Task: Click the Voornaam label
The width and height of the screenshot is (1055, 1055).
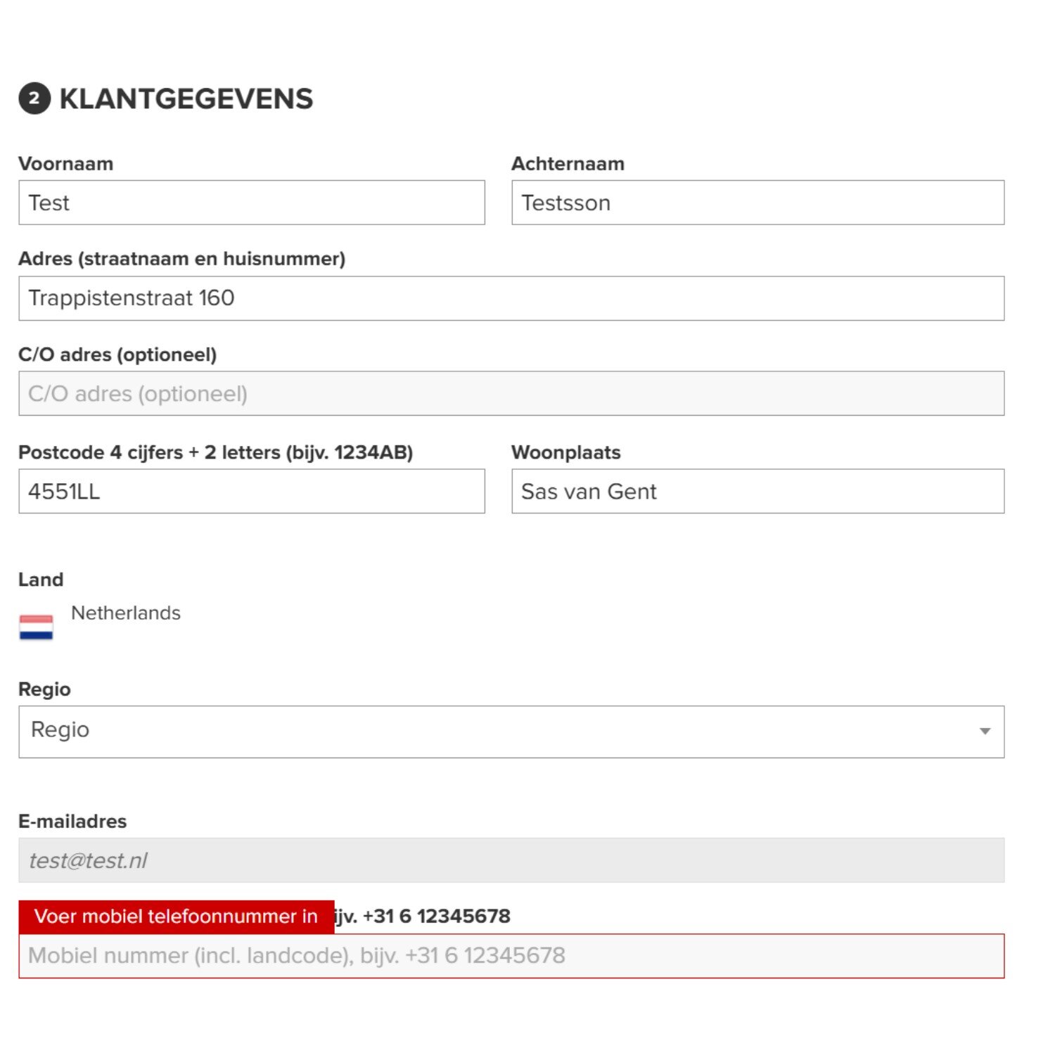Action: coord(66,164)
